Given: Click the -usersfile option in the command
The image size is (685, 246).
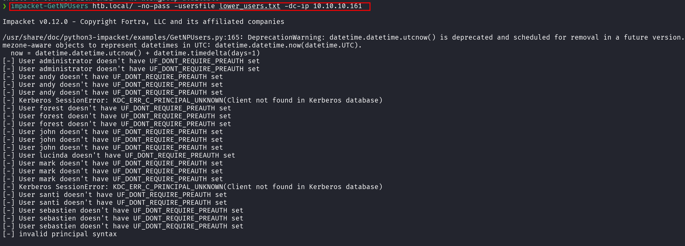Looking at the screenshot, I should coord(195,6).
